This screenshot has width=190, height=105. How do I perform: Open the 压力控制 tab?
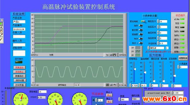(156, 55)
